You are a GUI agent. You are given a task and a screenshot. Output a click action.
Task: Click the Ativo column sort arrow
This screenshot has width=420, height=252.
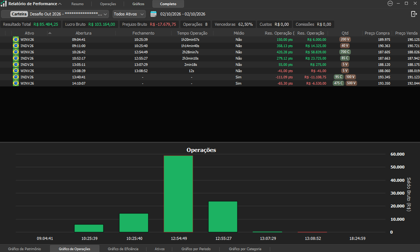coord(50,33)
